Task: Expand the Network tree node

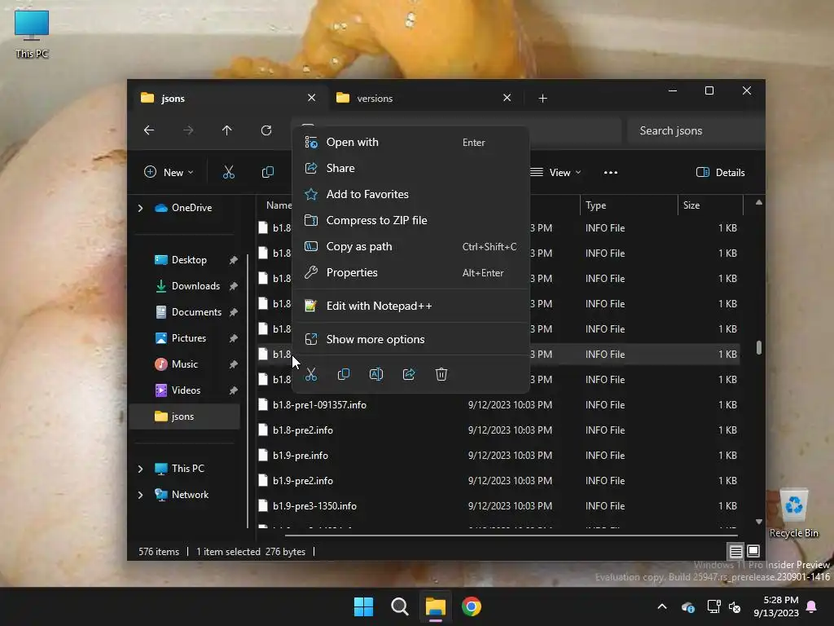Action: 140,495
